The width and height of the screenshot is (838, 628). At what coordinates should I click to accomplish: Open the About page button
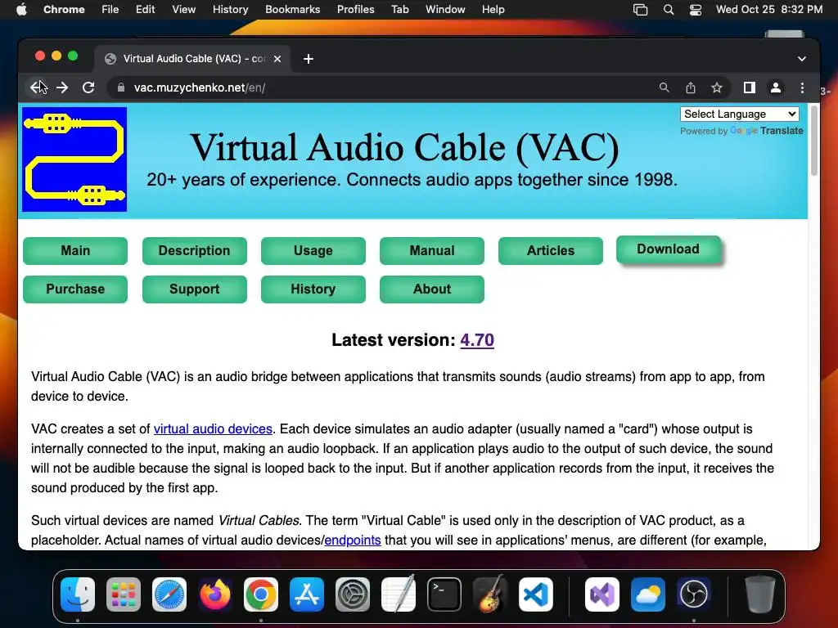point(432,289)
